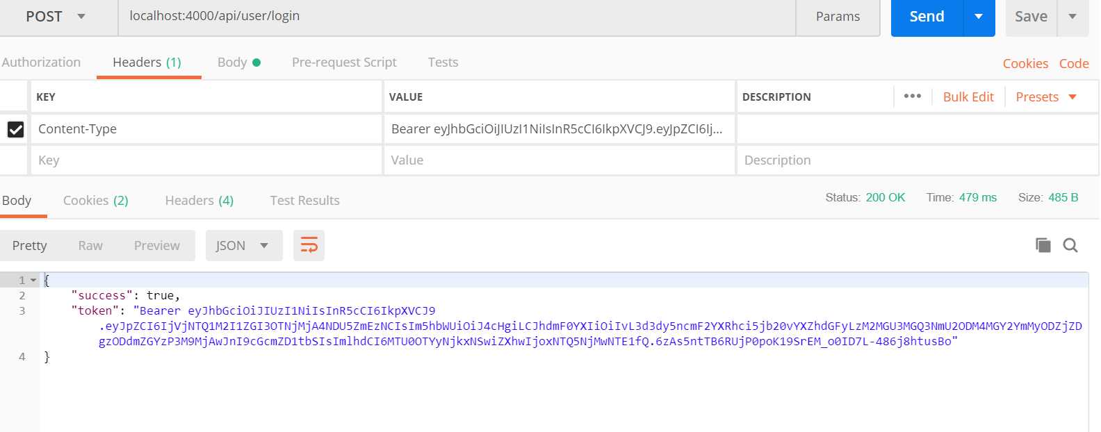Open the three-dots column options
The width and height of the screenshot is (1101, 432).
pos(913,97)
